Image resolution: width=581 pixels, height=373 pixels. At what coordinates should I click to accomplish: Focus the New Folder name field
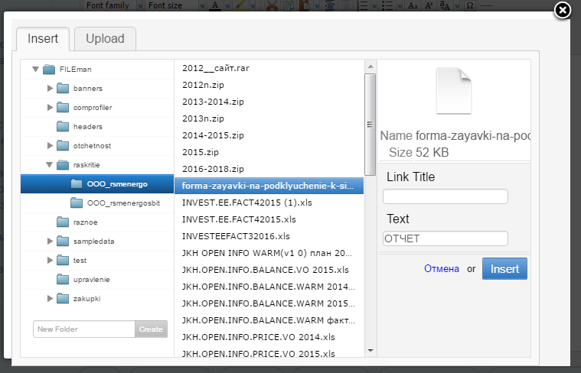(x=84, y=329)
